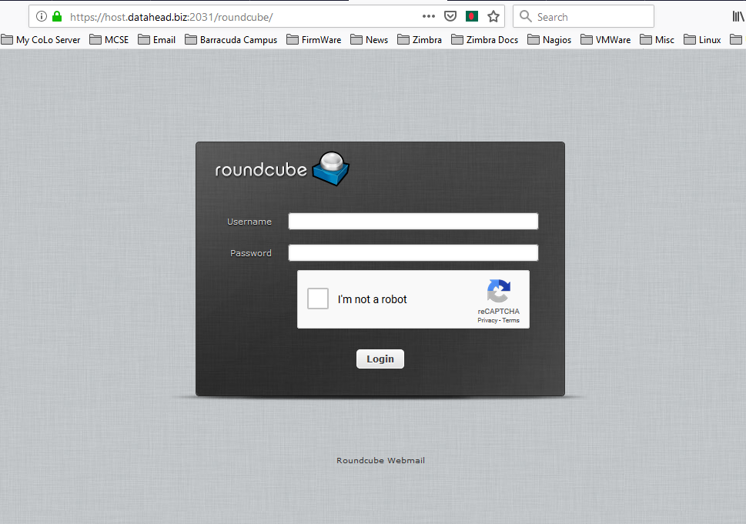746x524 pixels.
Task: Click the flag extension icon near address bar
Action: point(471,15)
